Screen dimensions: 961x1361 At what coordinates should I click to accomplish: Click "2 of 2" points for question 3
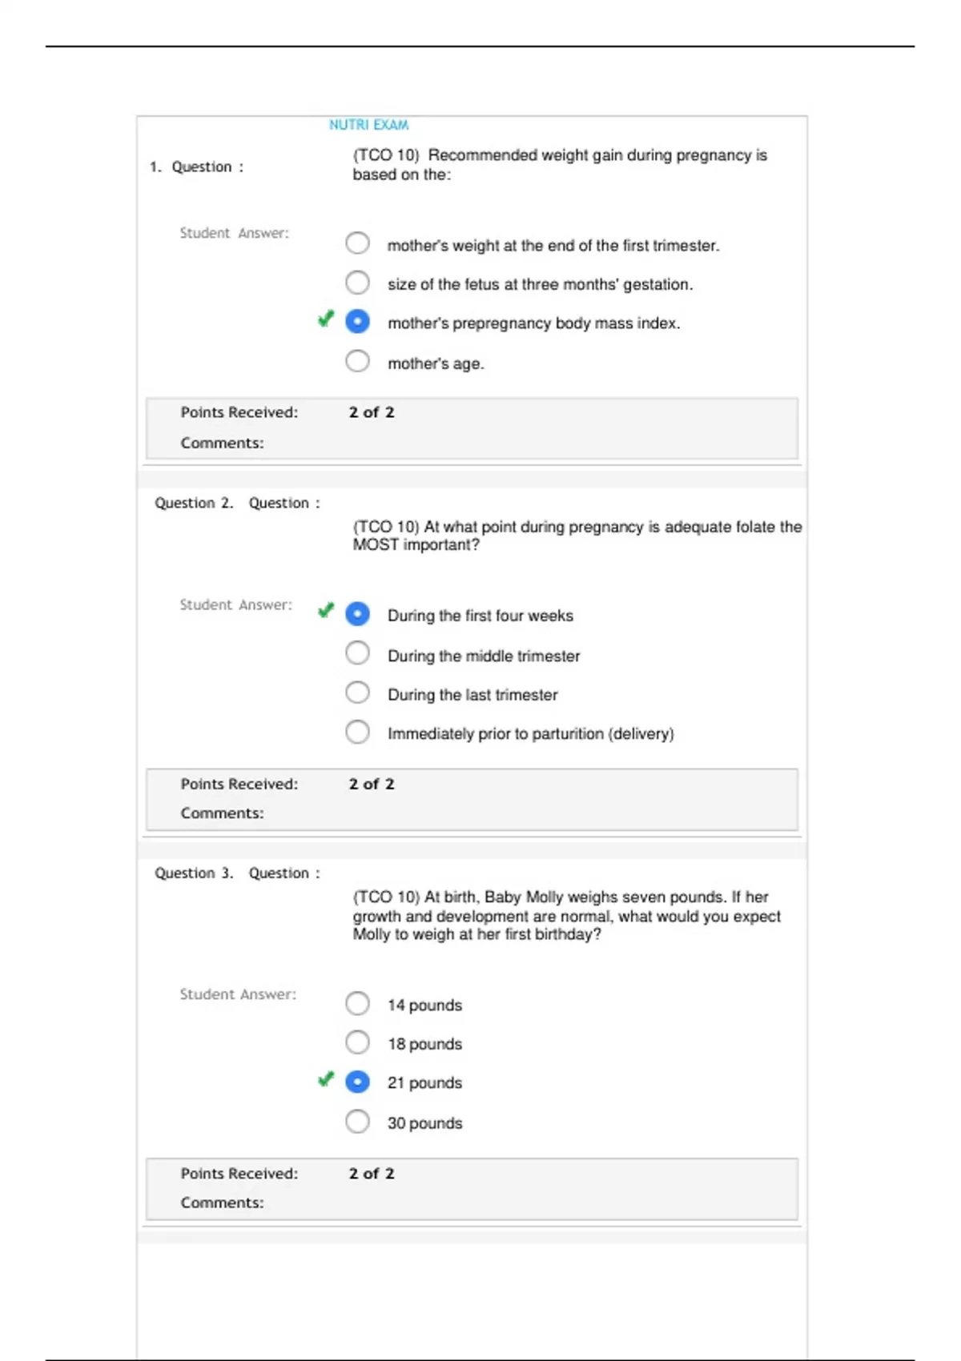[372, 1174]
